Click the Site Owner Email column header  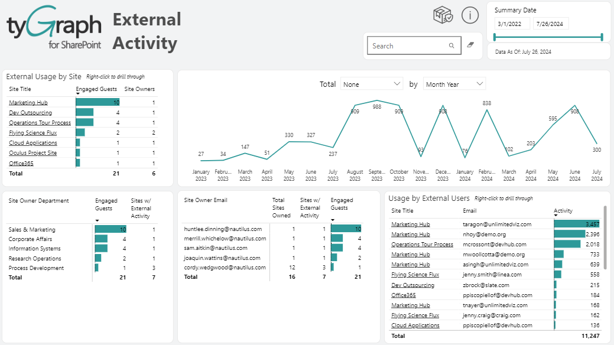pyautogui.click(x=206, y=200)
